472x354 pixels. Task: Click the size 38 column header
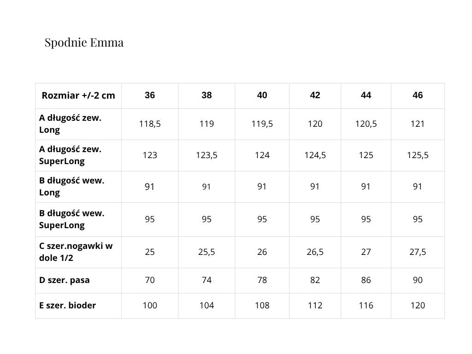pyautogui.click(x=206, y=95)
